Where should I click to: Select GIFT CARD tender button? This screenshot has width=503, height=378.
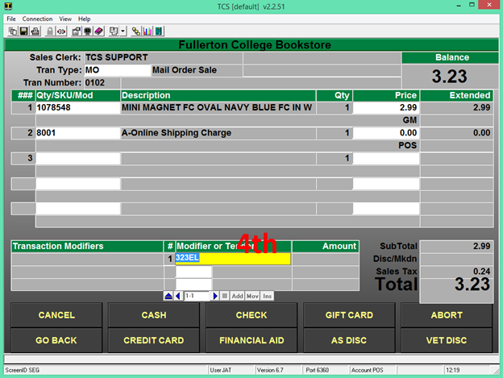[x=349, y=315]
